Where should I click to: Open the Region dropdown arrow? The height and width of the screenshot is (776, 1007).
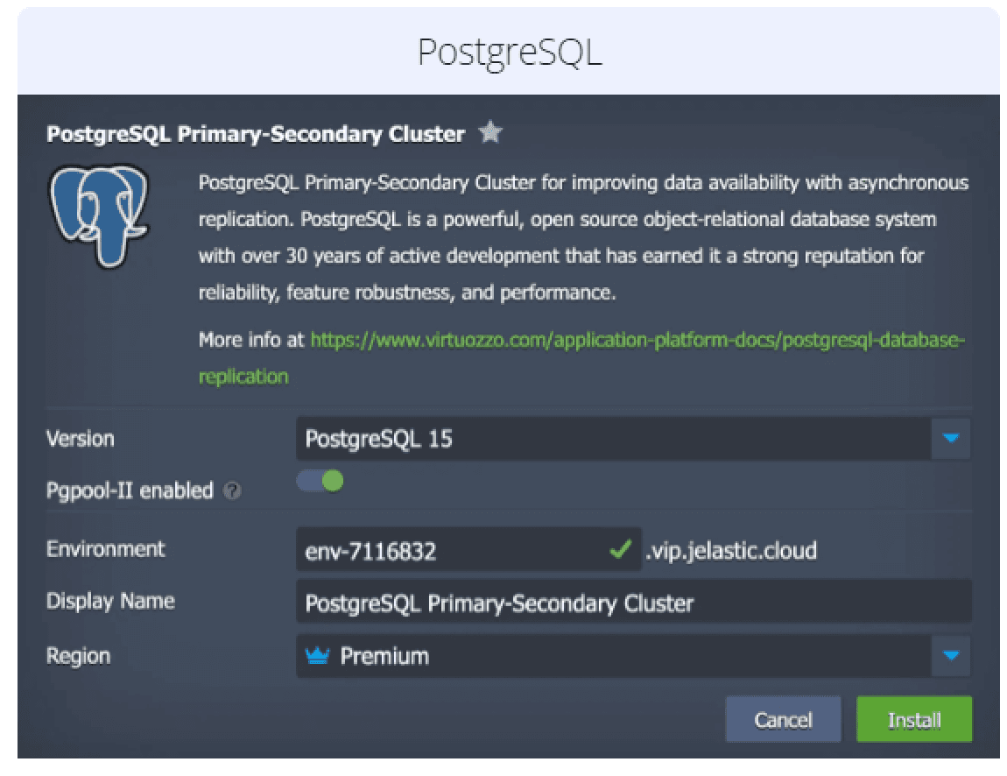(x=952, y=655)
